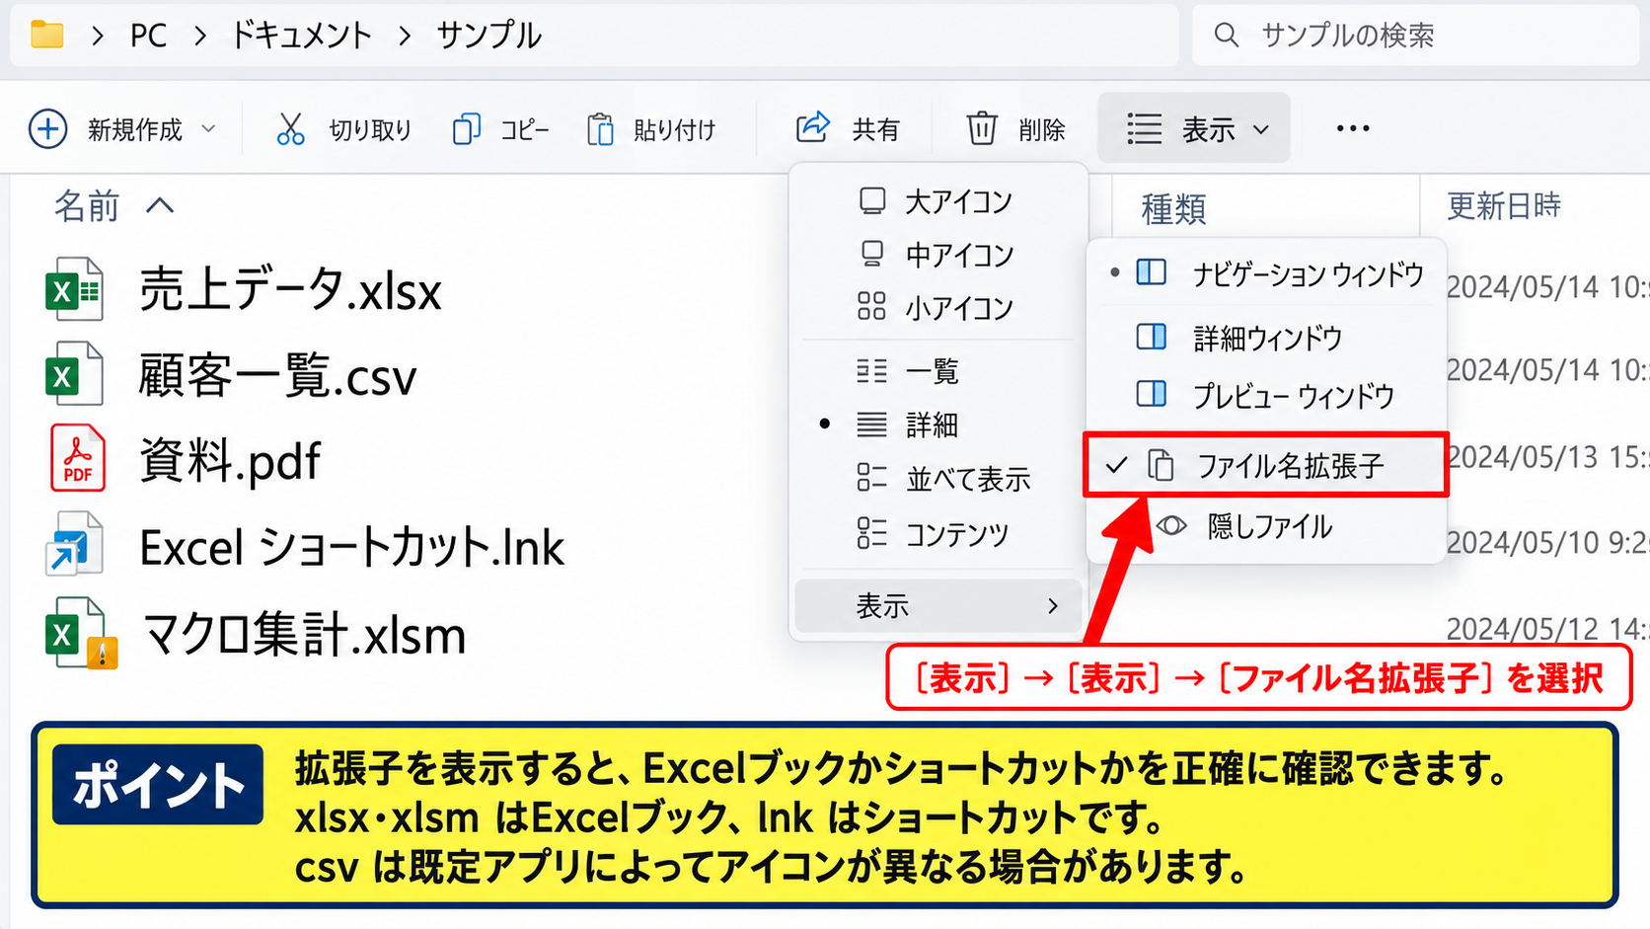The height and width of the screenshot is (929, 1650).
Task: Expand the 表示 submenu entry
Action: coord(938,605)
